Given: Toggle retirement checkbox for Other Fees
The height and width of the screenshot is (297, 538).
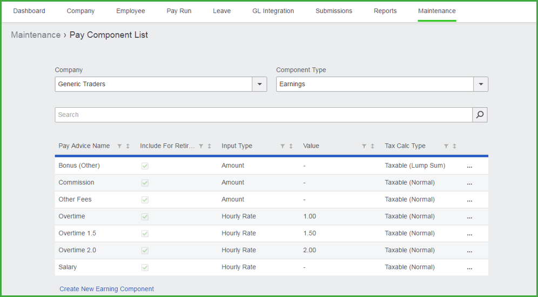Looking at the screenshot, I should coord(145,200).
